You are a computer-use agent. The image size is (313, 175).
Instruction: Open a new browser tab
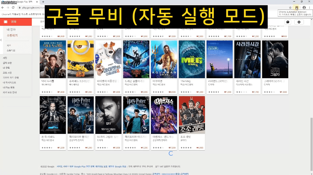43,2
